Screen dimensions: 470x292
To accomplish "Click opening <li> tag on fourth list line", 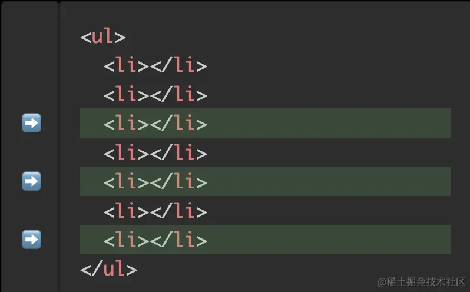I will 126,153.
